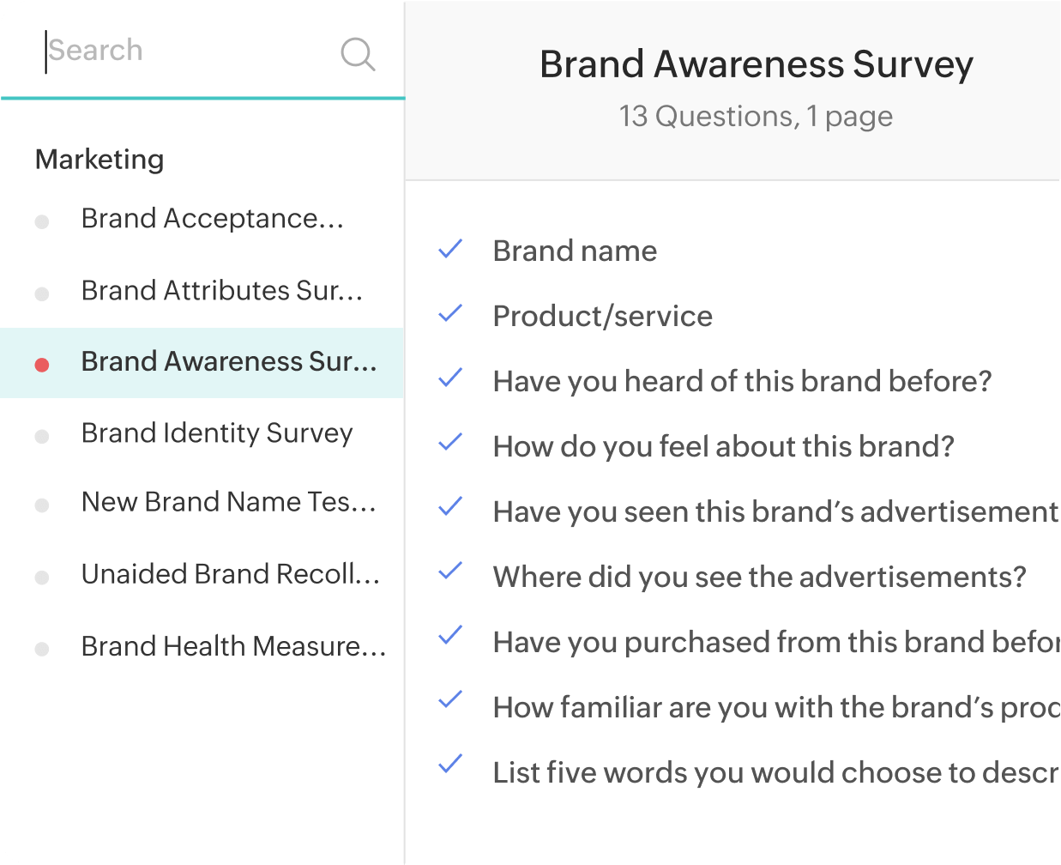Toggle the checkmark next to Brand name
Viewport: 1061px width, 865px height.
click(450, 249)
